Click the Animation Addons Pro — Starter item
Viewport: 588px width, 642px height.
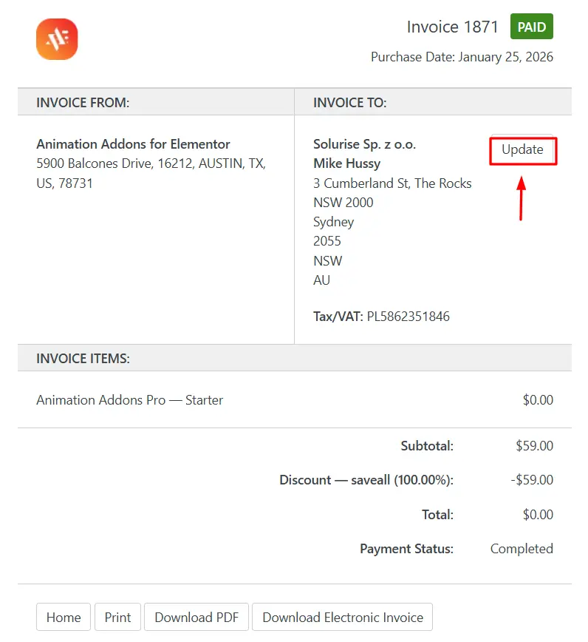129,400
